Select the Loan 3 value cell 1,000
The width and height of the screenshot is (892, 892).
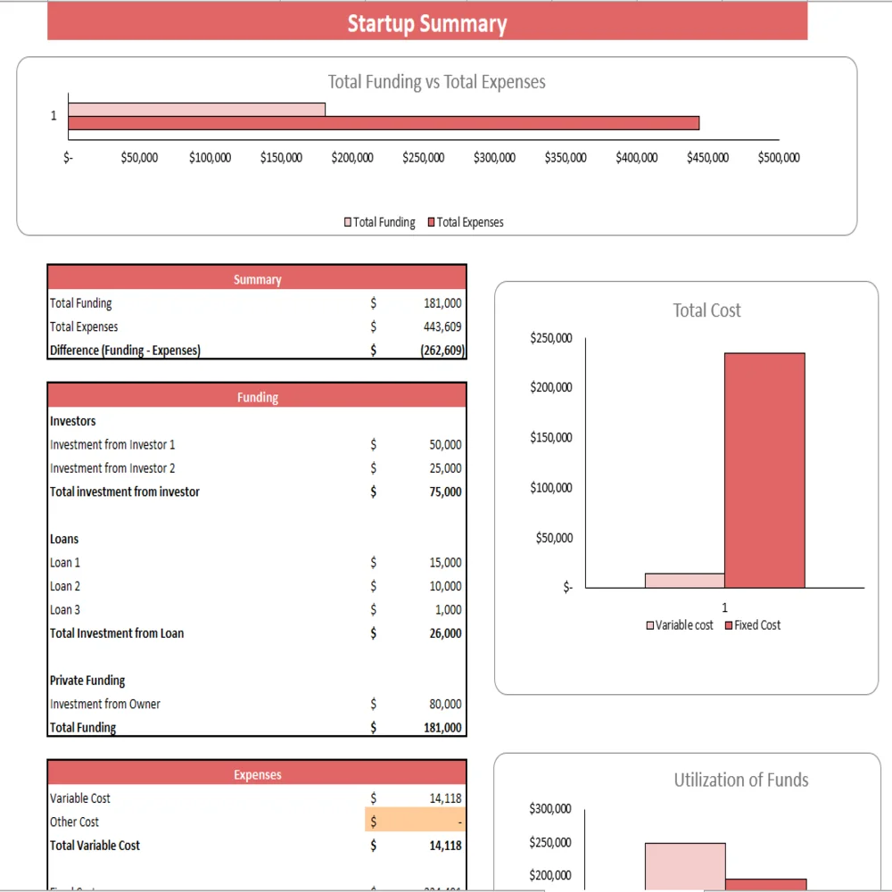(448, 610)
